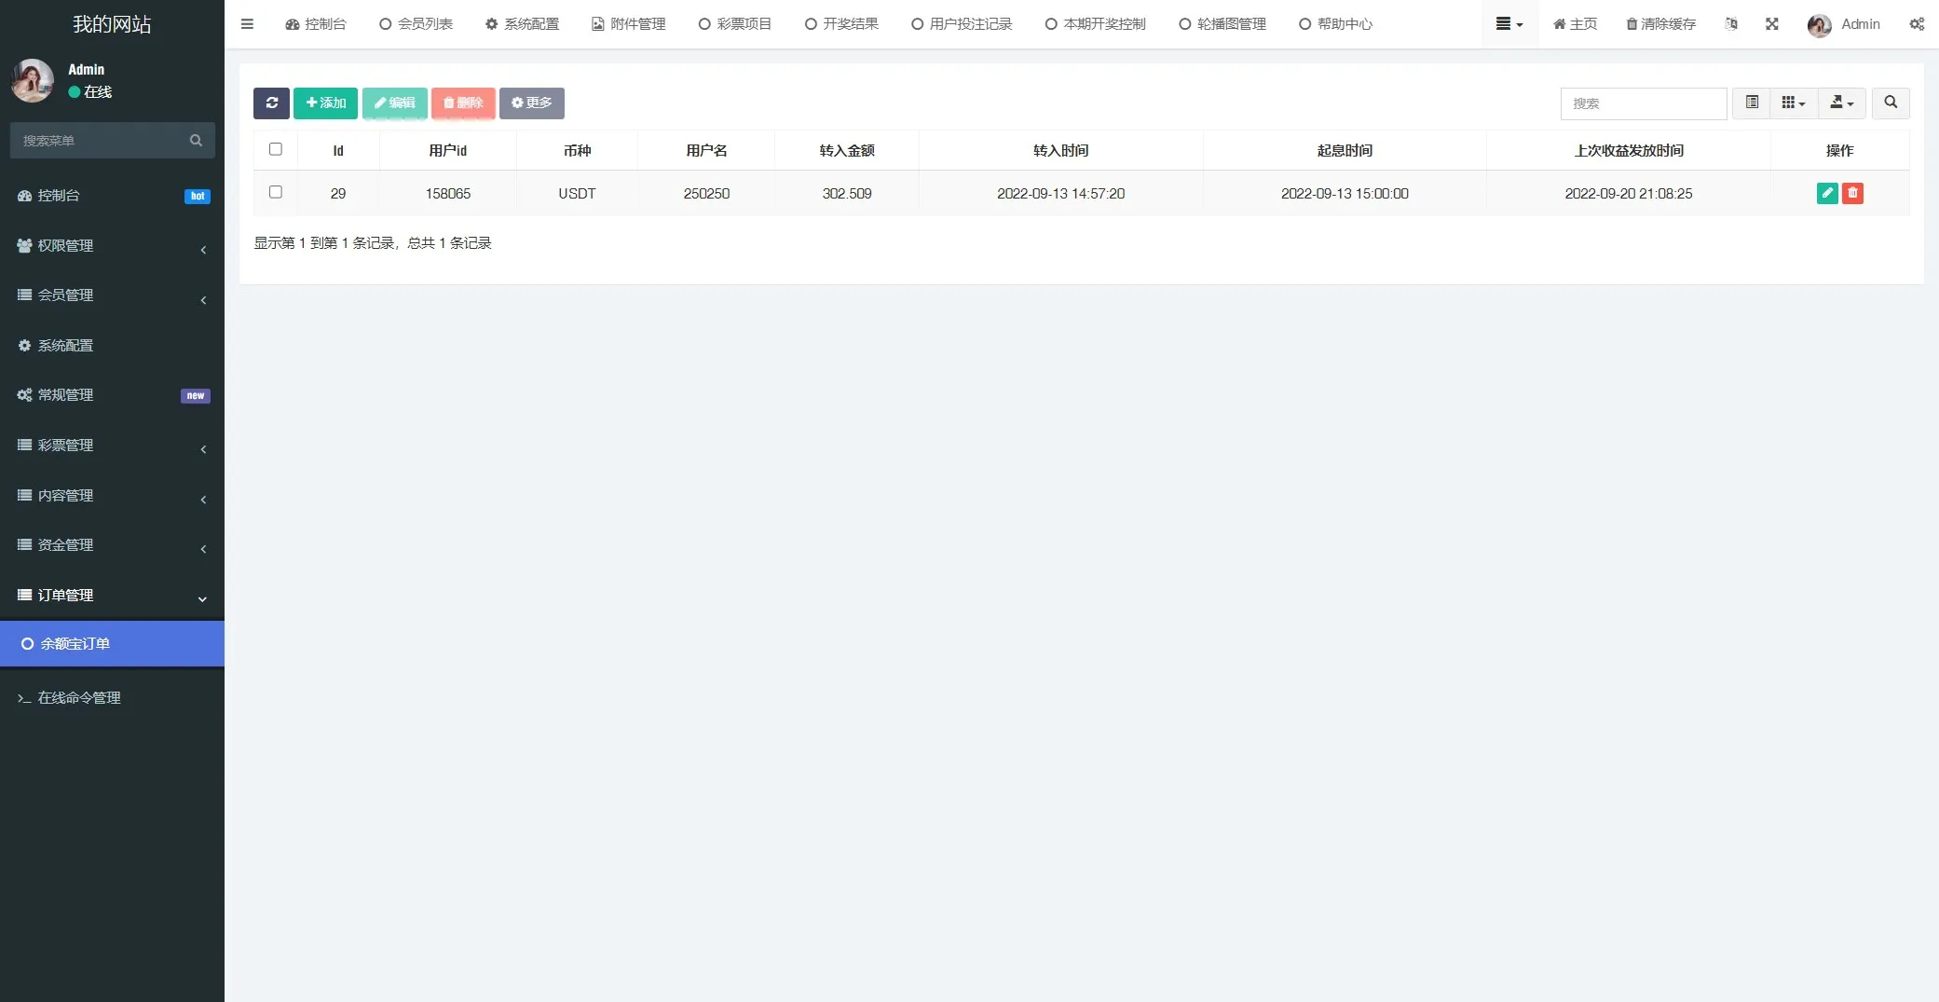Click the refresh icon above the table

tap(271, 103)
